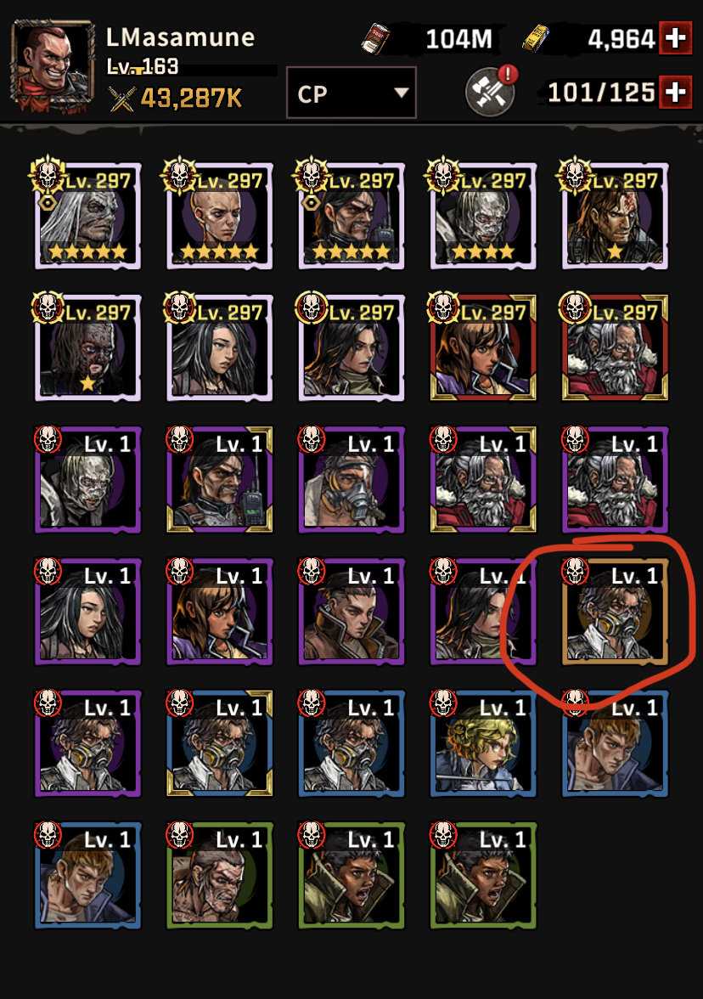
Task: Select the one-star burnt-face Lv. 297 hero
Action: pyautogui.click(x=88, y=348)
